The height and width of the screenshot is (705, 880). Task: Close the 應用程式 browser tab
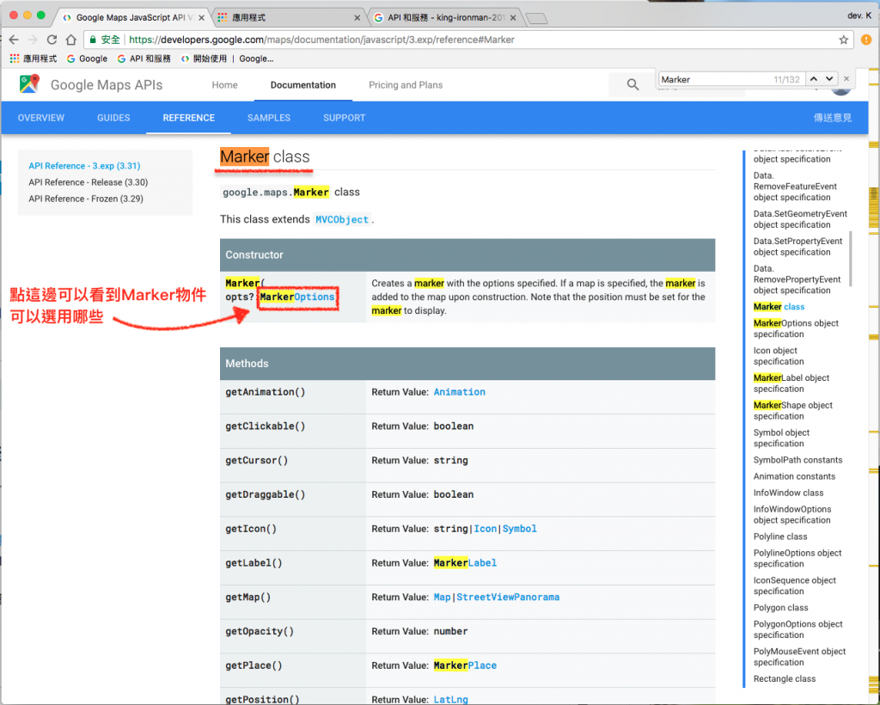tap(357, 18)
